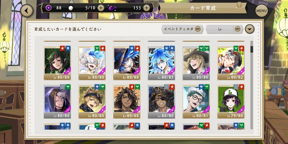Image resolution: width=288 pixels, height=144 pixels.
Task: Tap the purple gem crystals icon
Action: tap(112, 8)
